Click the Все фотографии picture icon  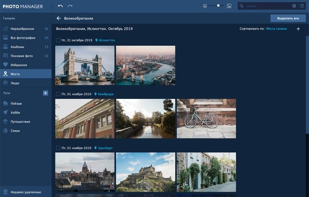(6, 37)
